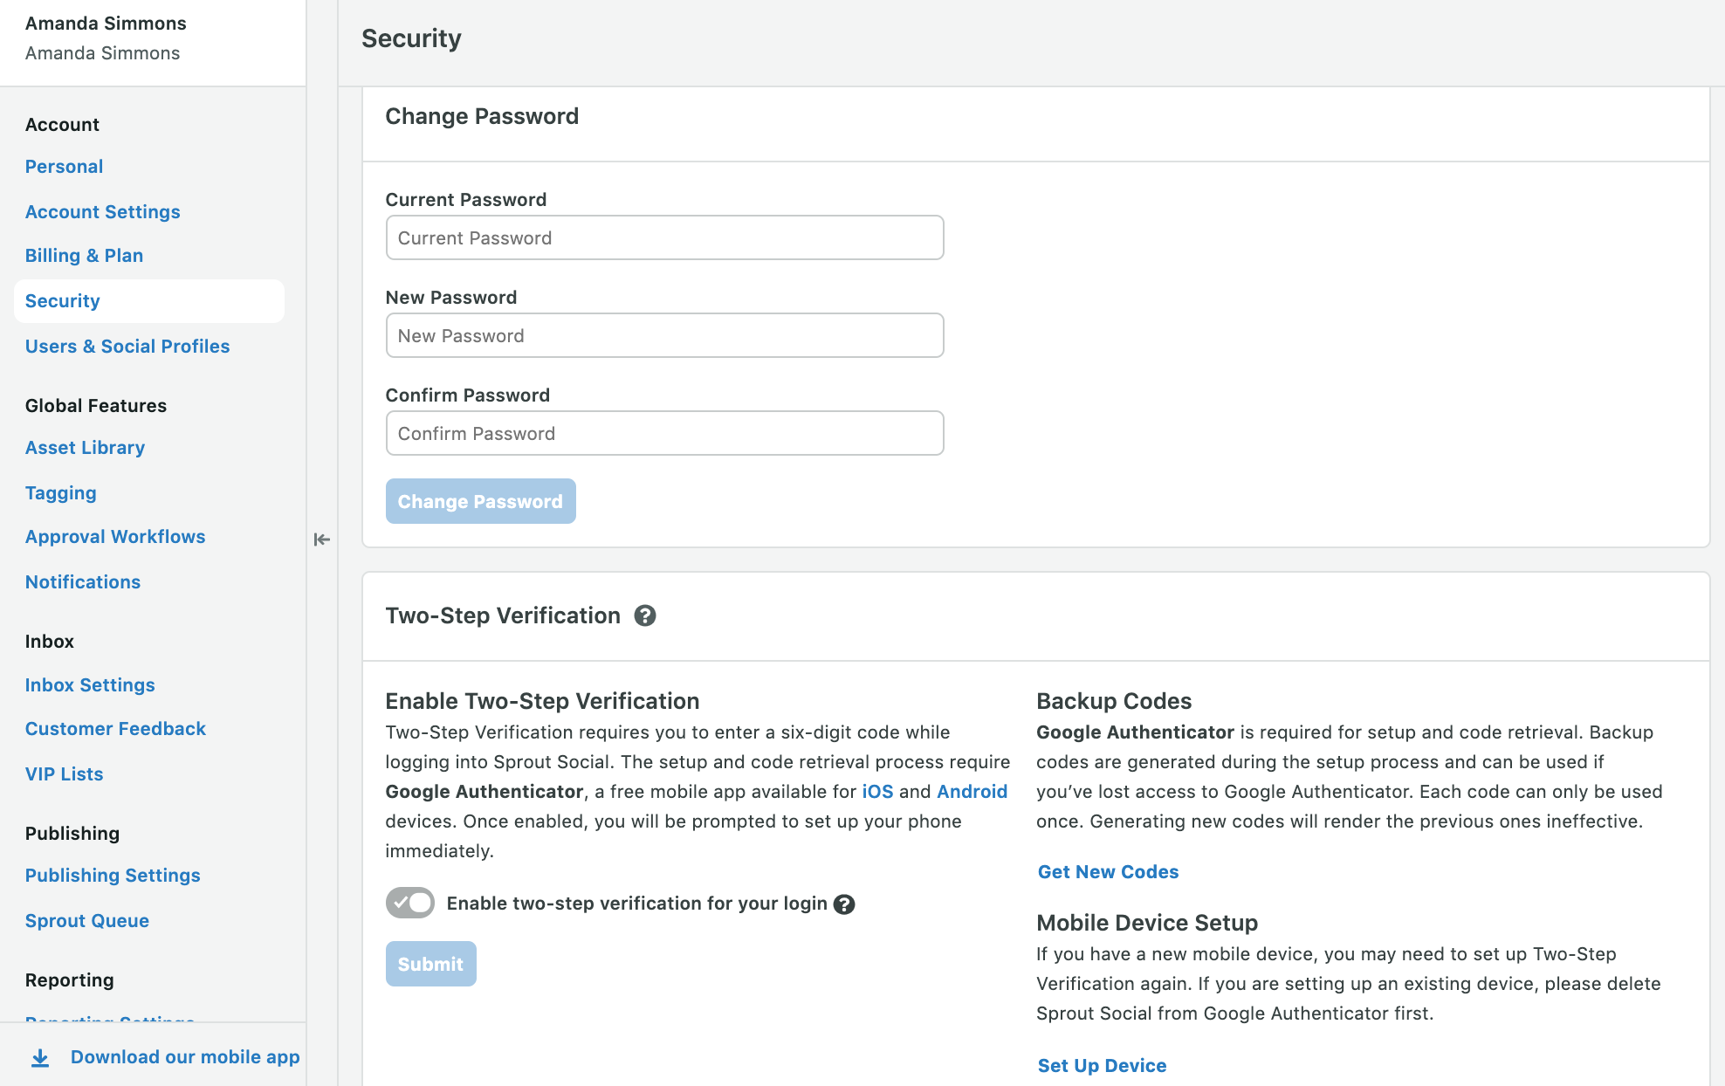Open the Billing and Plan section

[85, 255]
